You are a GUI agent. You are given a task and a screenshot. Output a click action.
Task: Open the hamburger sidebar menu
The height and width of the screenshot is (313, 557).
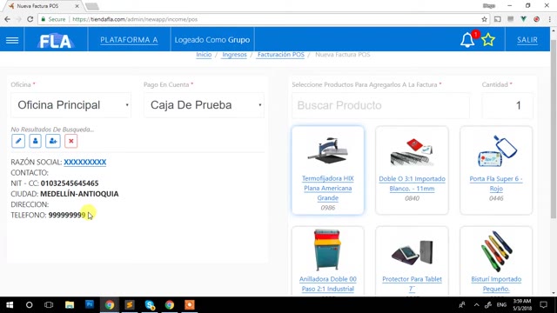tap(12, 40)
